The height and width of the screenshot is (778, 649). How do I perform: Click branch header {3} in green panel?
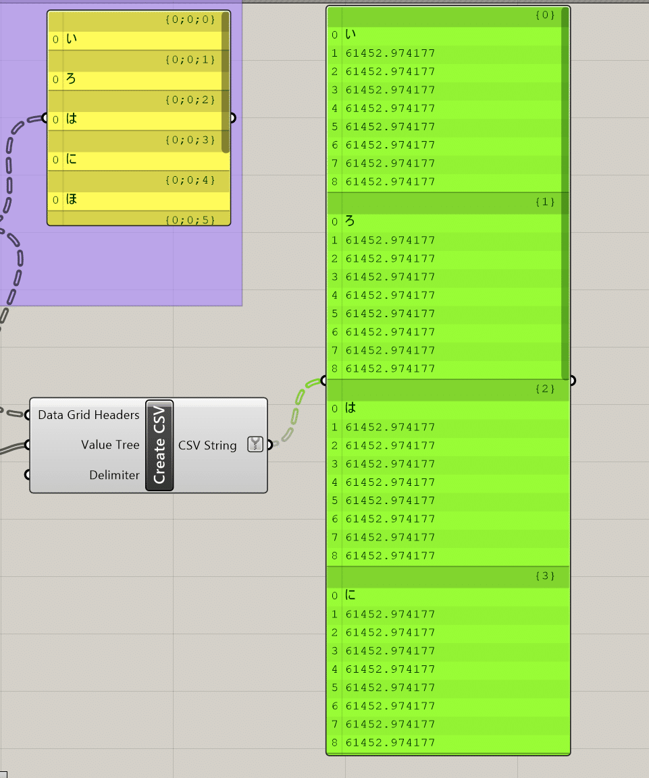[448, 576]
